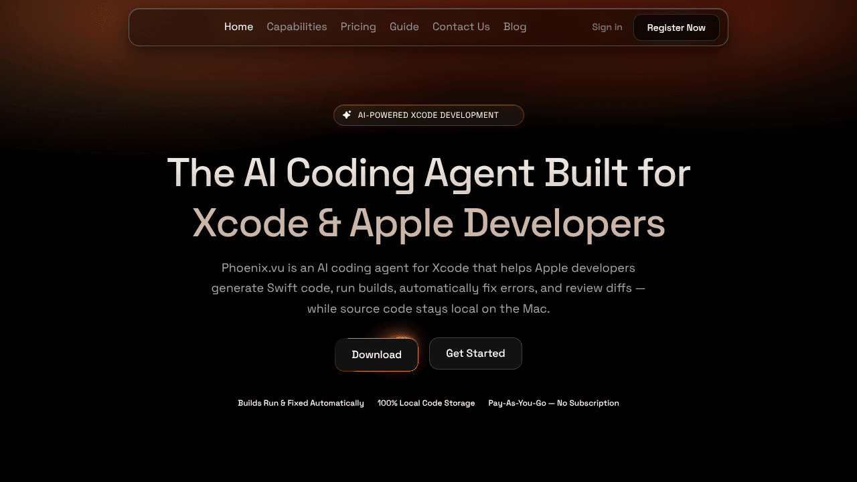This screenshot has width=857, height=482.
Task: Click the headline line 'The AI Coding Agent Built for'
Action: 428,173
